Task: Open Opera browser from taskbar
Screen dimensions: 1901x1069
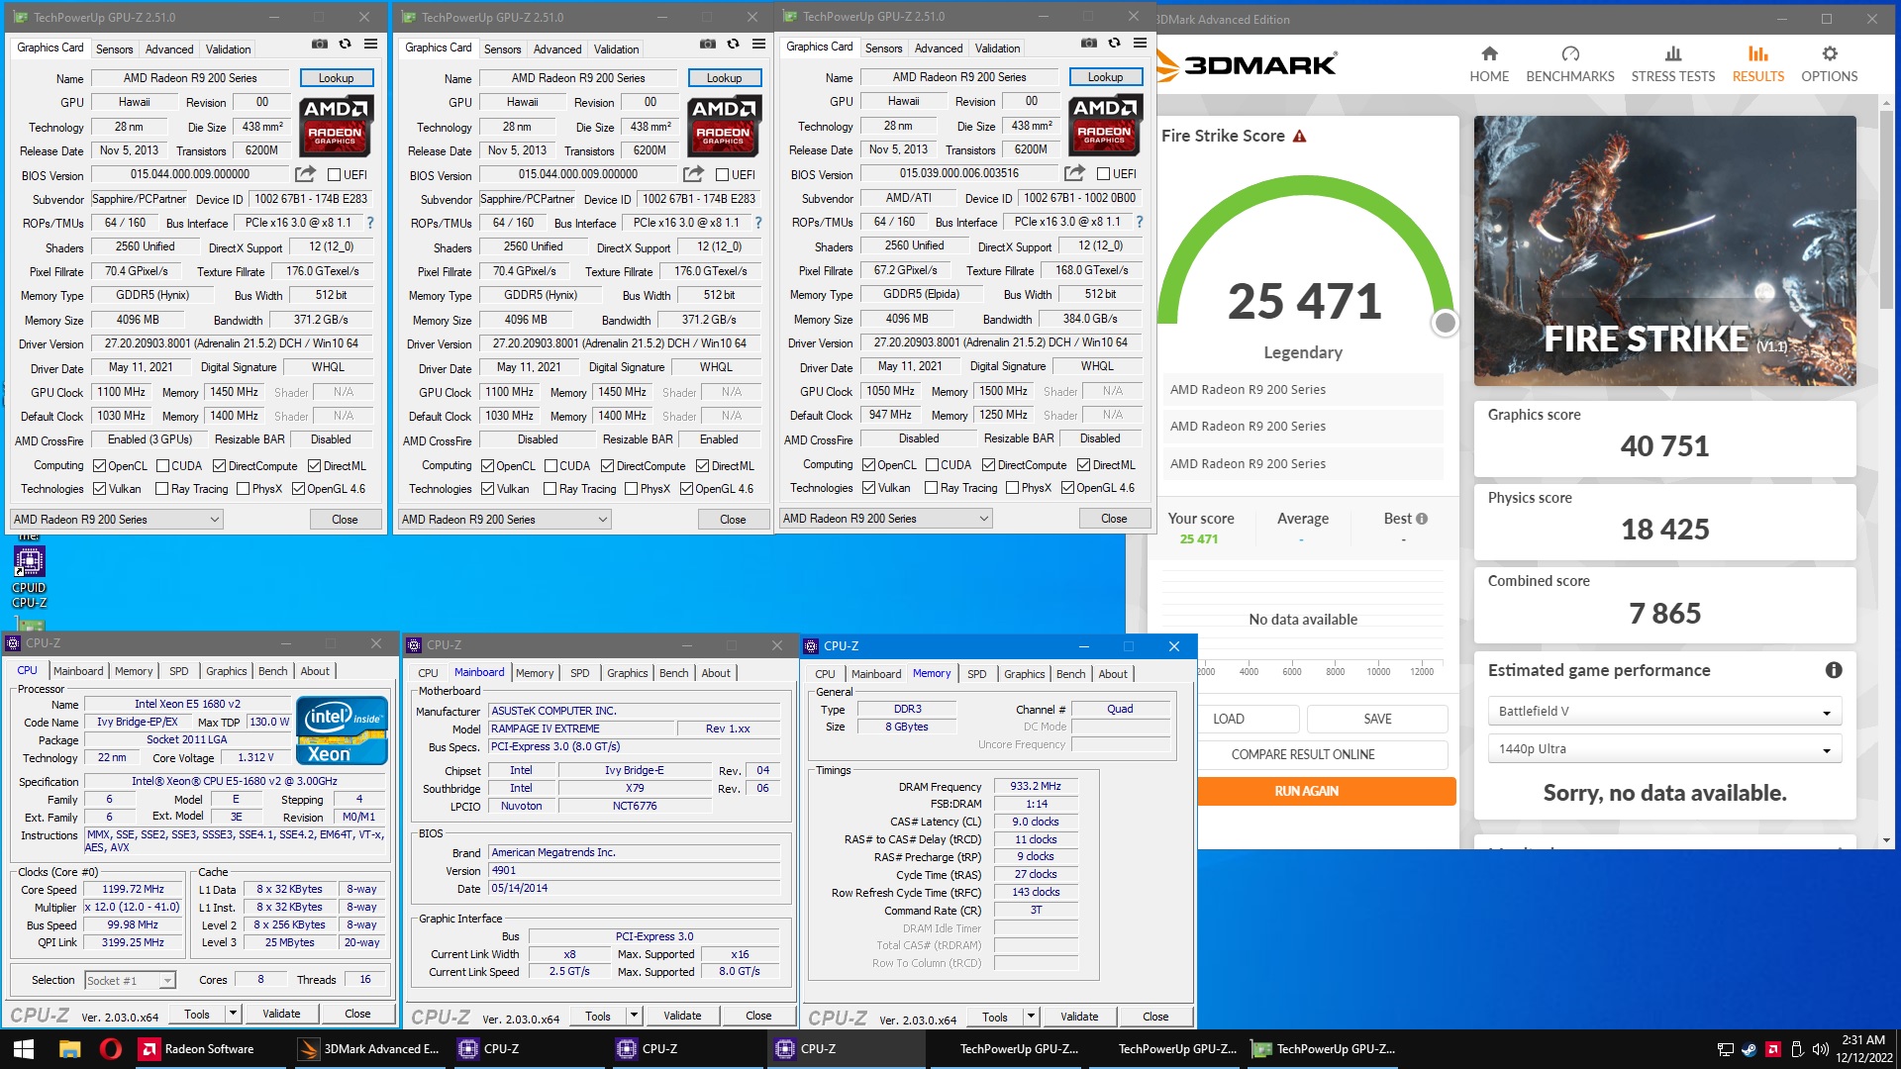Action: pos(111,1049)
